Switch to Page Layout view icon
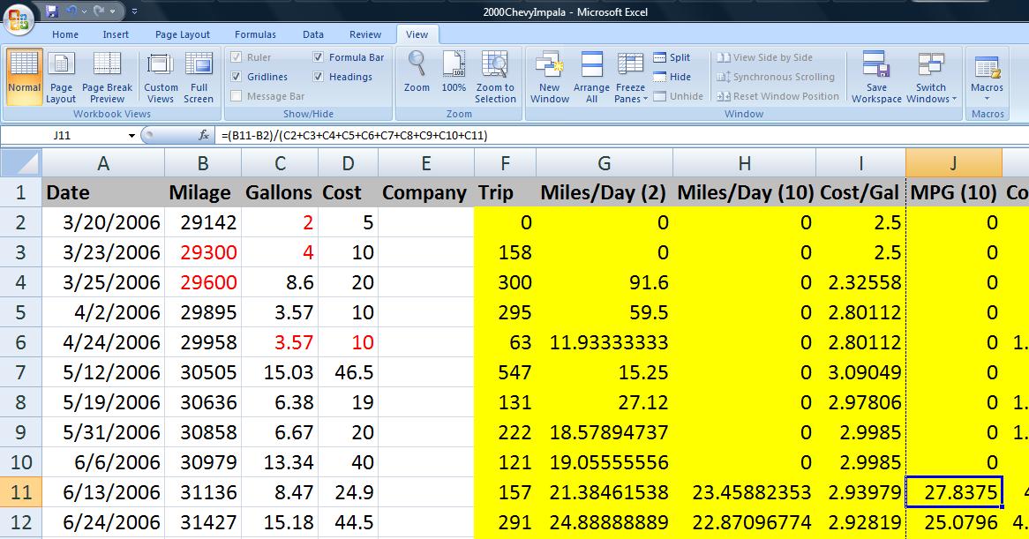The image size is (1029, 539). coord(61,77)
